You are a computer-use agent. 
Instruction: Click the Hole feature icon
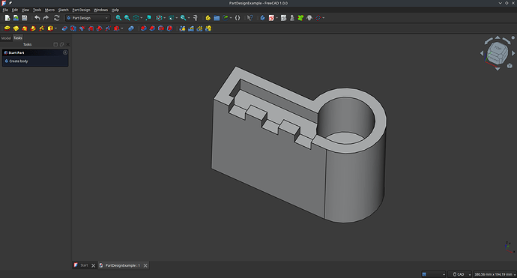[73, 28]
